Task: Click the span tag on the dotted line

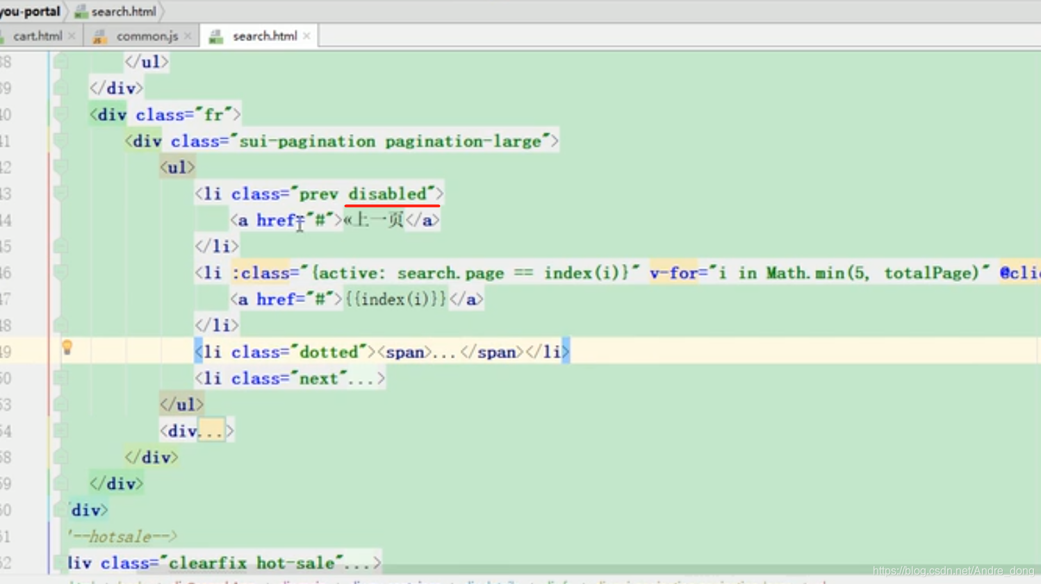Action: tap(404, 352)
